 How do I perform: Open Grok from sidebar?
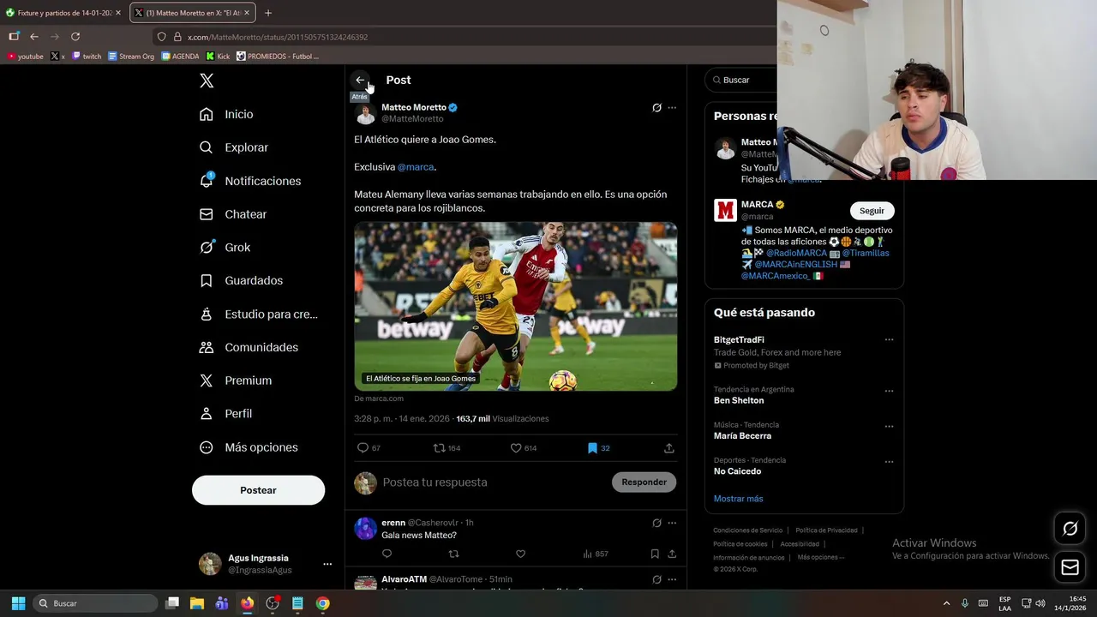click(225, 247)
